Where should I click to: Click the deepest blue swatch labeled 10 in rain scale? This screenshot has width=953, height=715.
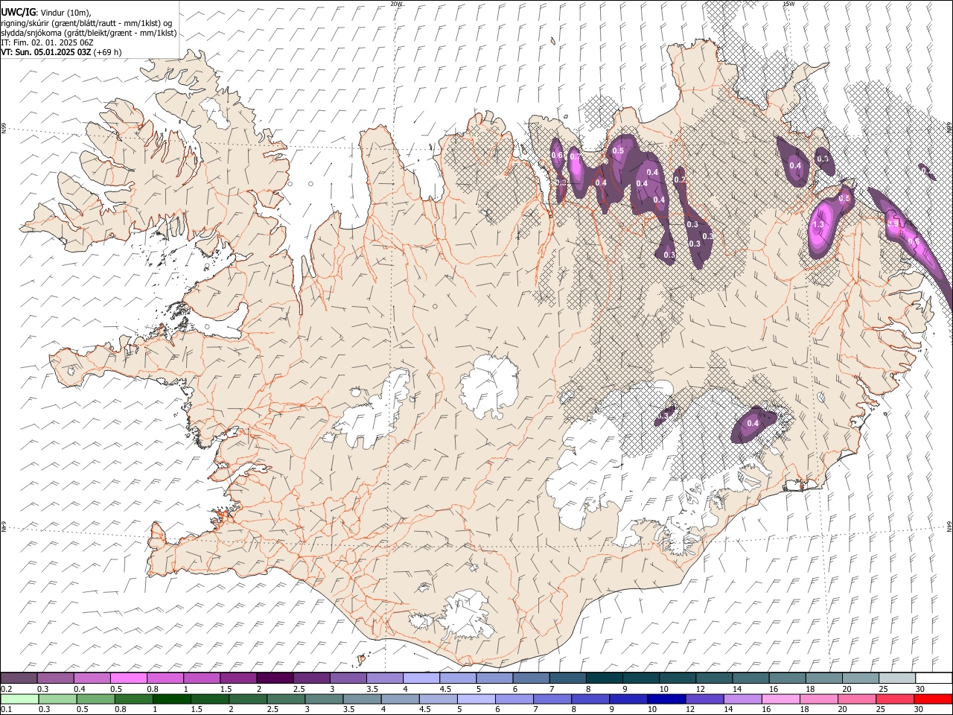[x=667, y=699]
